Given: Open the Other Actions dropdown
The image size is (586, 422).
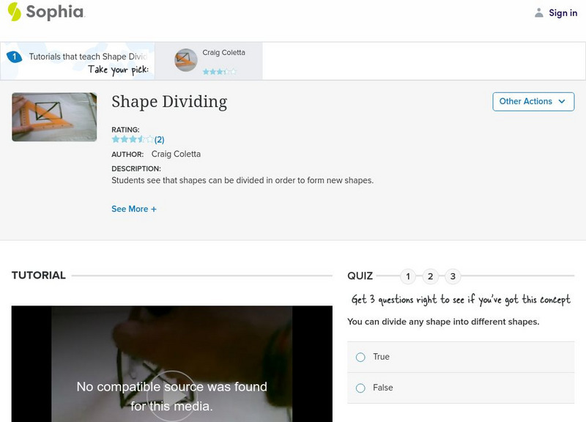Looking at the screenshot, I should (533, 102).
